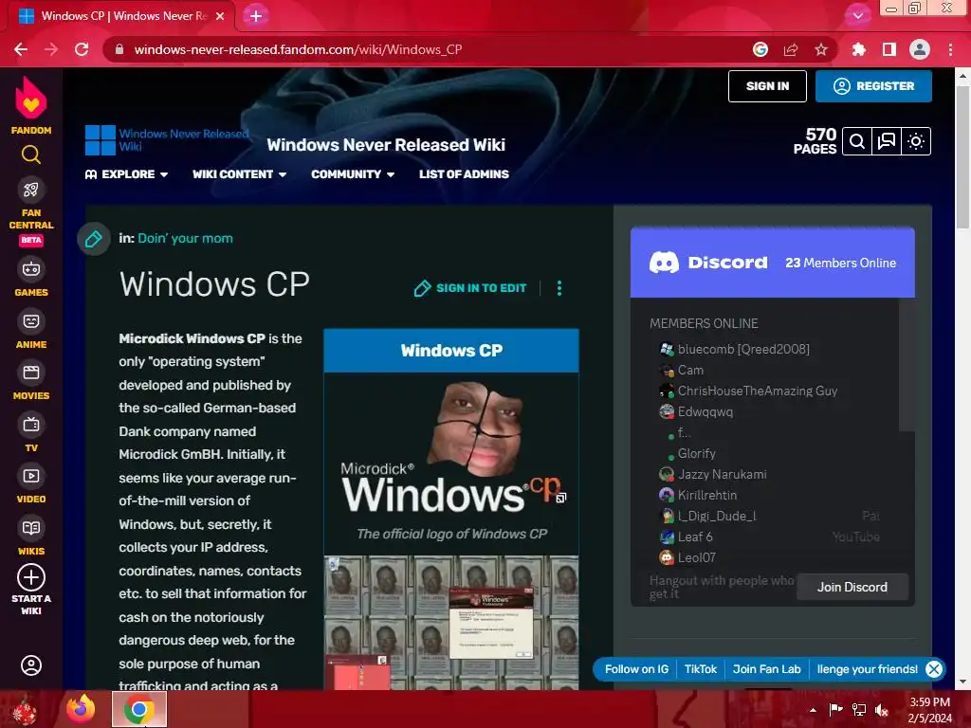Viewport: 971px width, 728px height.
Task: Toggle the Chrome side panel icon
Action: pyautogui.click(x=889, y=49)
